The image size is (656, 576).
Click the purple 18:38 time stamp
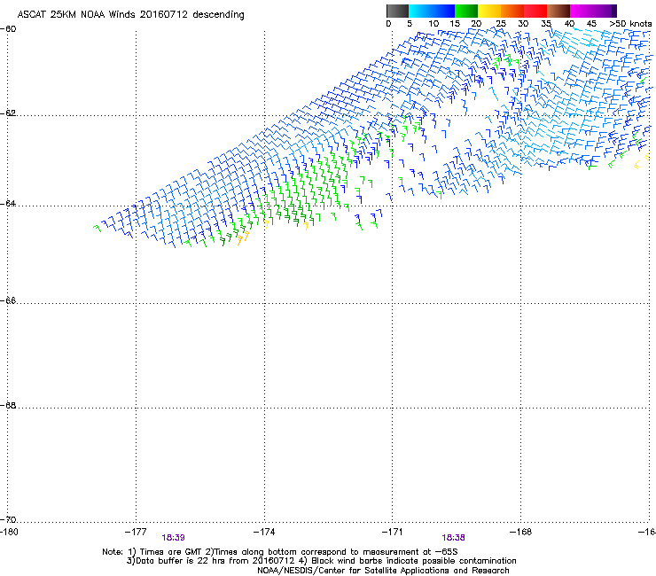click(454, 538)
